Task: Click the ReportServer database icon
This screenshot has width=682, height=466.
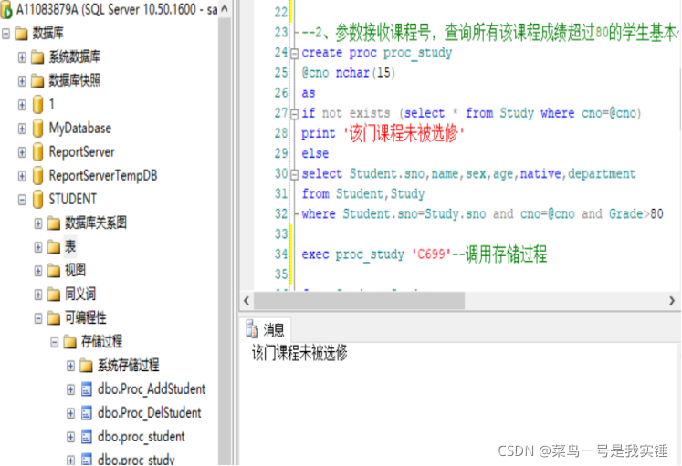Action: pyautogui.click(x=37, y=152)
